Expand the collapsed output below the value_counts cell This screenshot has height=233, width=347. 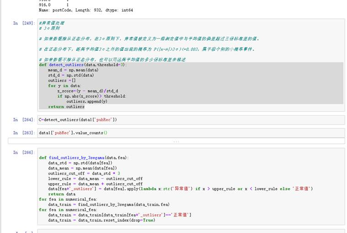click(176, 141)
